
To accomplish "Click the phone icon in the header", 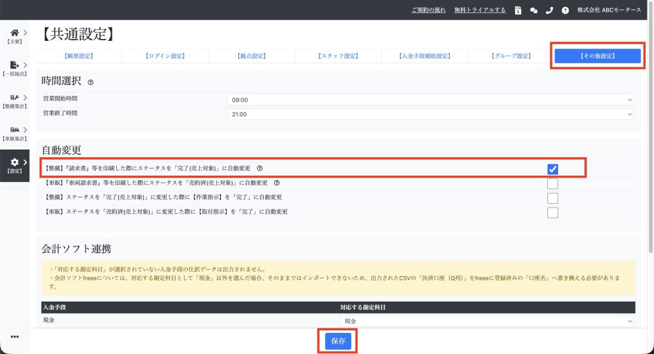I will tap(549, 10).
